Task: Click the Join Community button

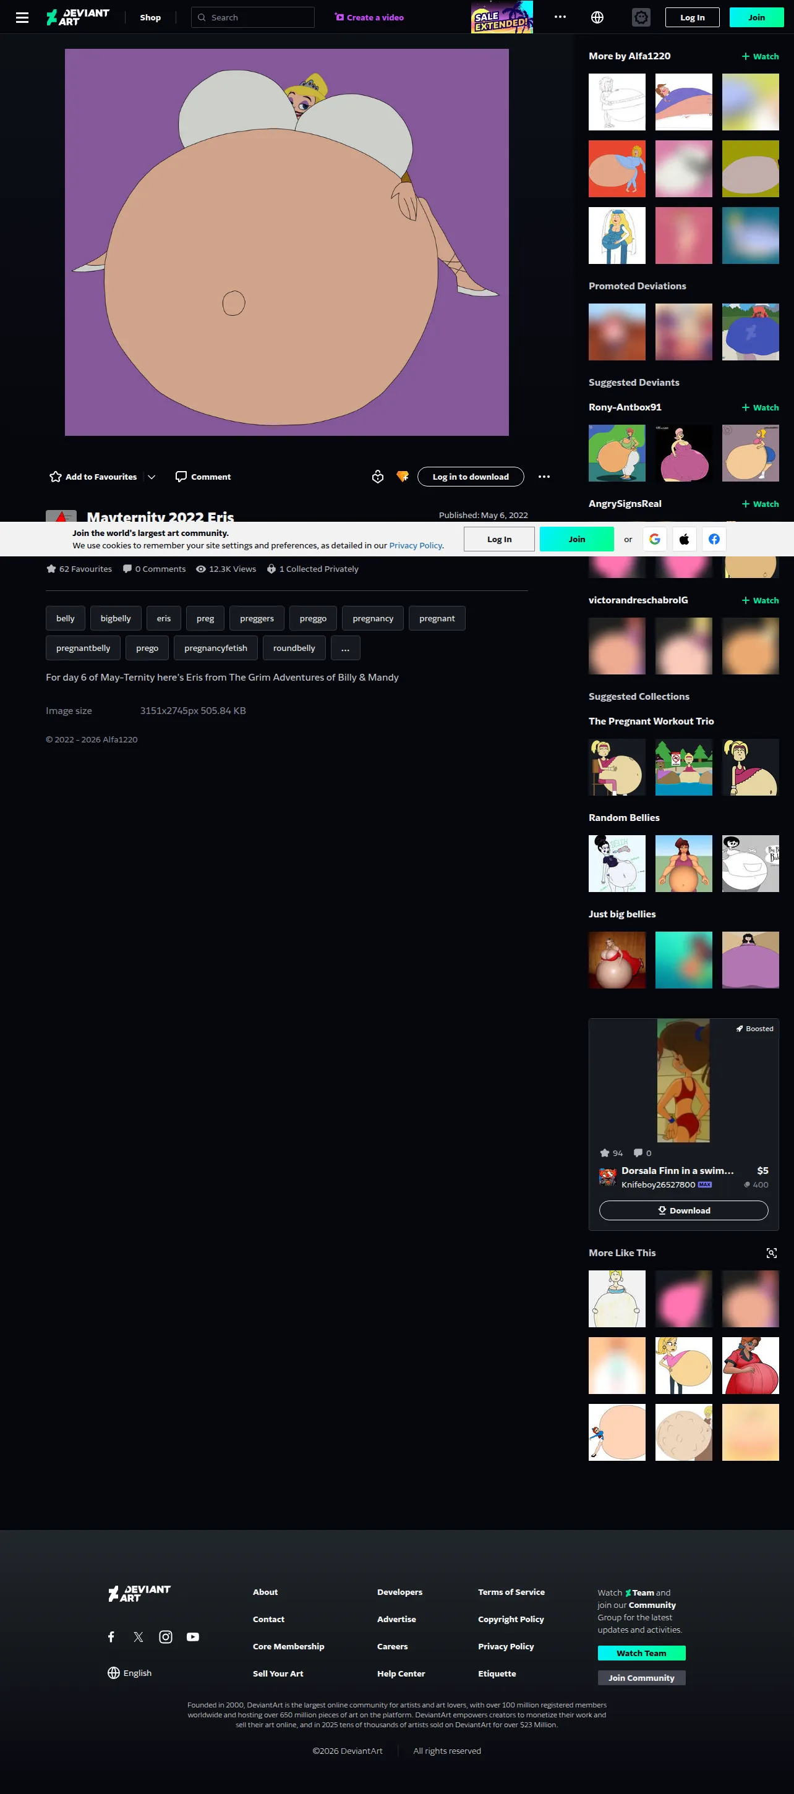Action: pyautogui.click(x=641, y=1678)
